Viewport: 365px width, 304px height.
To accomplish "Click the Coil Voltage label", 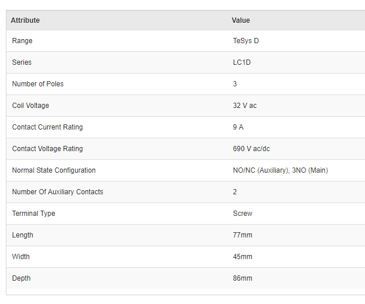I will click(x=30, y=106).
